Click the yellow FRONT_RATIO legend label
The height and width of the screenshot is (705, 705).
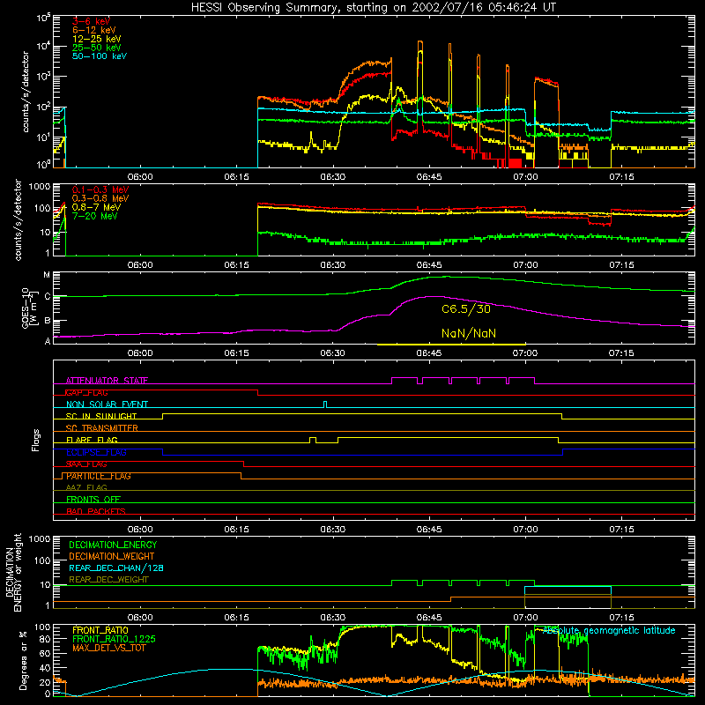point(100,630)
